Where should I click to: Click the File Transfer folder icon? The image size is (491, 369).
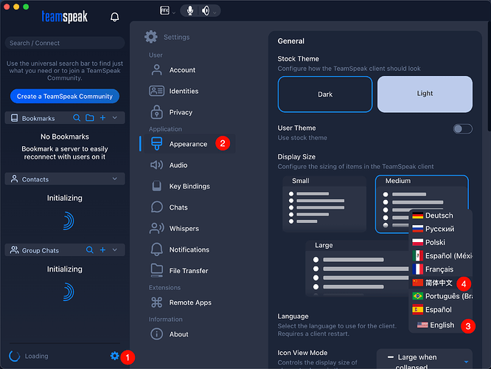[x=156, y=270]
